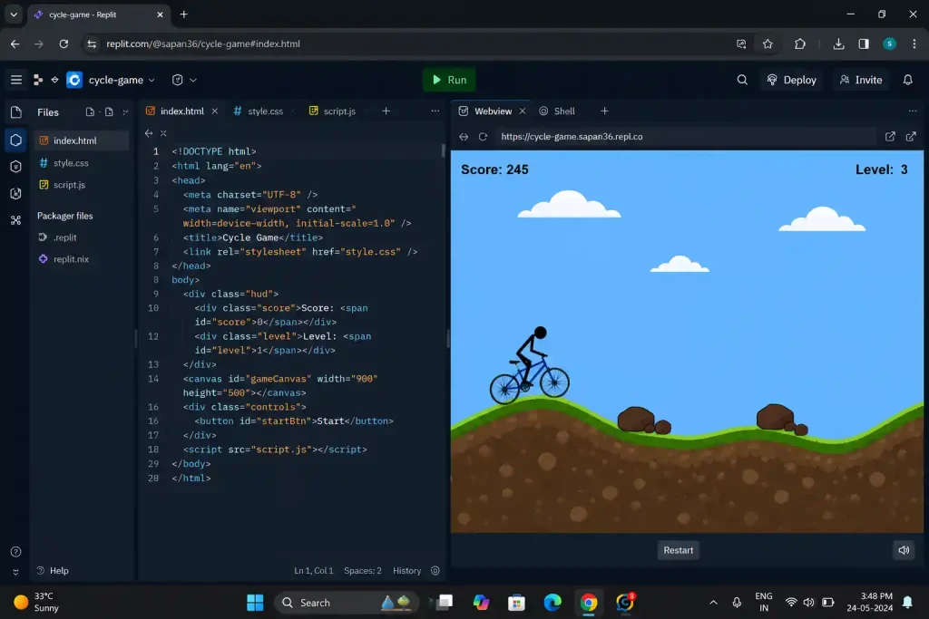
Task: Close the Webview tab
Action: click(522, 111)
